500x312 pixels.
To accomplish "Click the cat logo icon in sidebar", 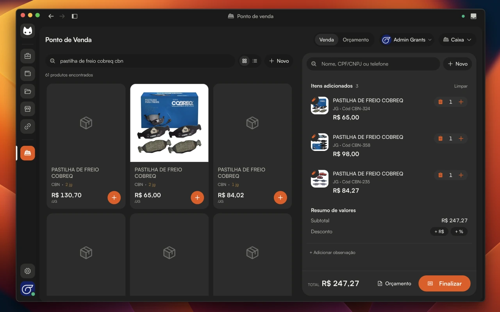I will click(x=27, y=31).
